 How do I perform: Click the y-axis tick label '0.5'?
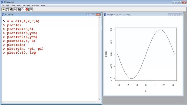[111, 42]
